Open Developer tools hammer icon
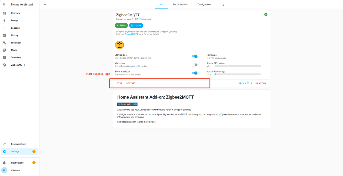343x176 pixels. (x=4, y=144)
